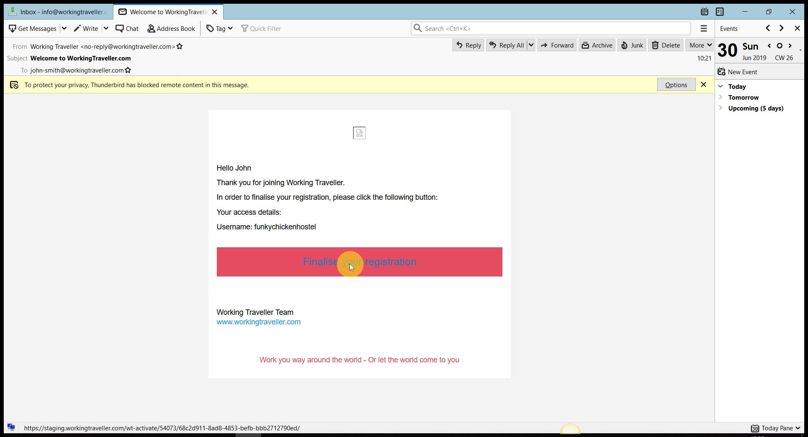808x437 pixels.
Task: Go to next in Events pane header
Action: pos(782,28)
